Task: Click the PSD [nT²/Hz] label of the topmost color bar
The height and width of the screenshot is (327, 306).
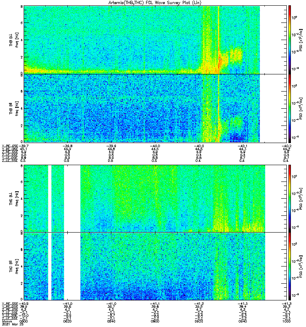Action: coord(301,40)
